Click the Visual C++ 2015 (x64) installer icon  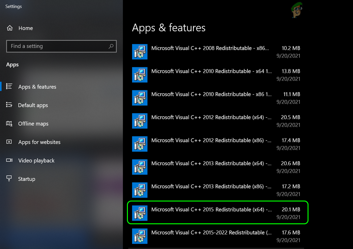[139, 213]
